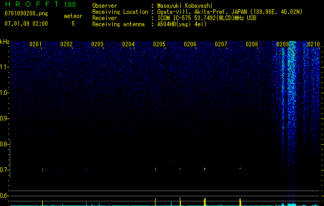Click the 'Receiving antenna' label
The height and width of the screenshot is (206, 324).
coord(118,24)
